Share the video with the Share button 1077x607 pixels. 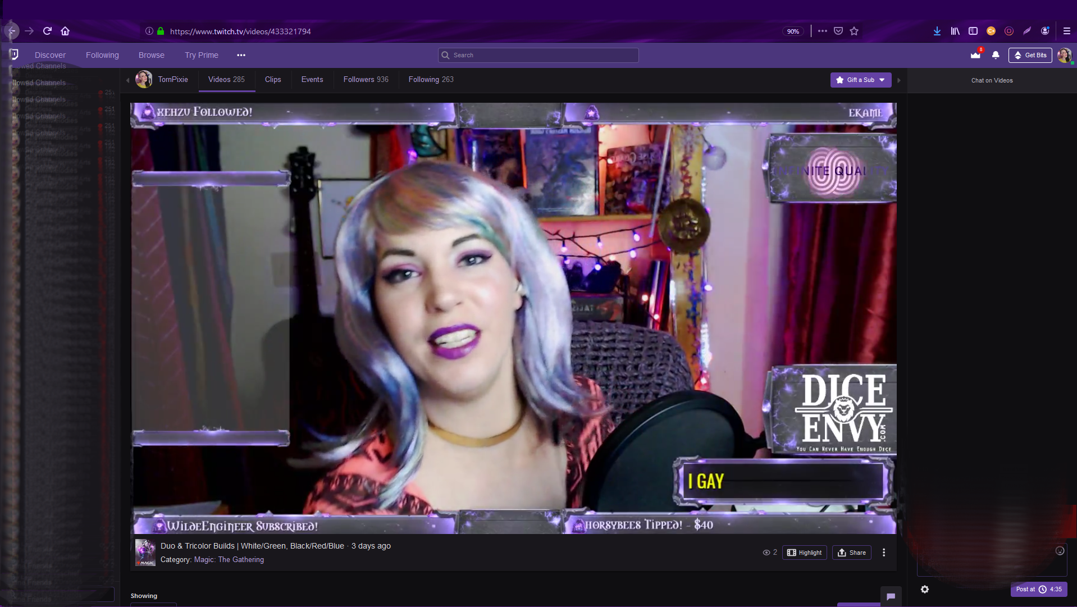pos(852,553)
